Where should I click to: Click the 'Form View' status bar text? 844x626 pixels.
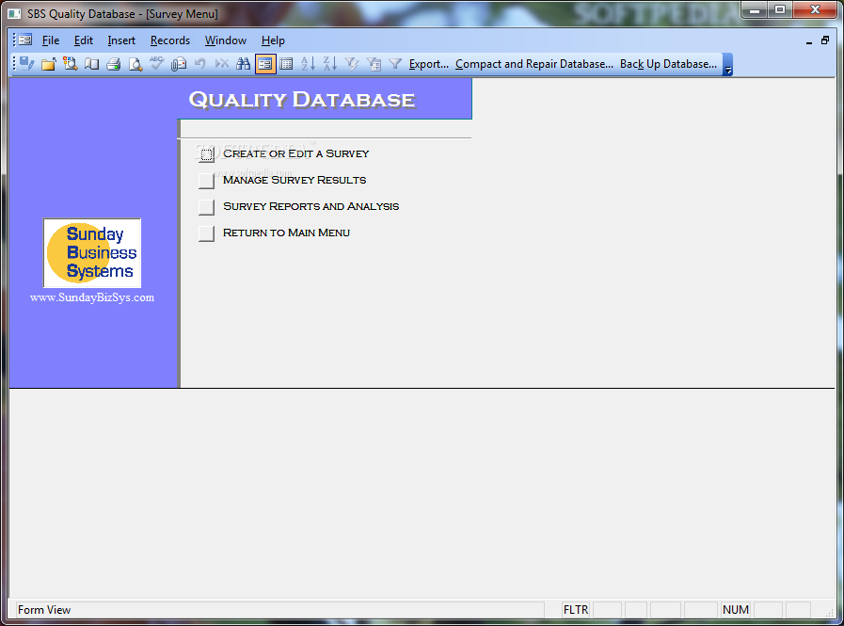click(x=44, y=610)
